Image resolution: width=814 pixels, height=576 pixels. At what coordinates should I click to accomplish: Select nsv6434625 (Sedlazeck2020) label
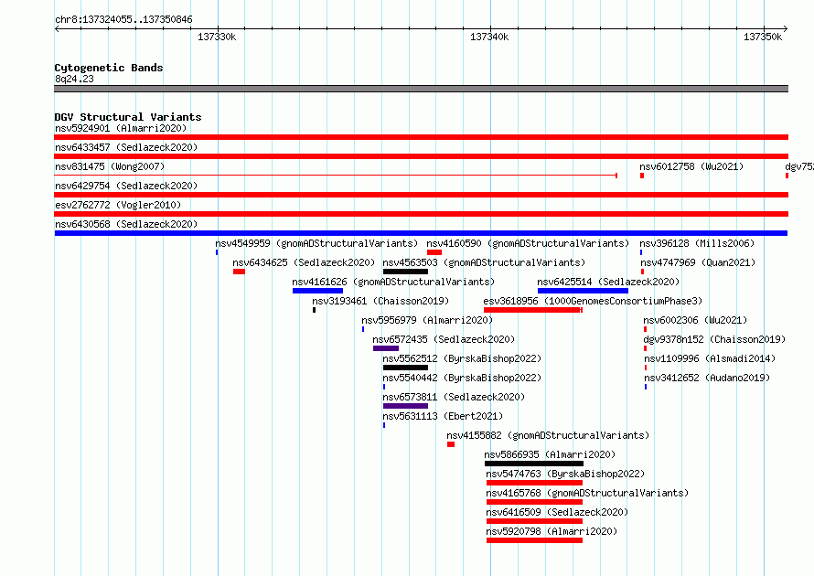click(x=304, y=262)
